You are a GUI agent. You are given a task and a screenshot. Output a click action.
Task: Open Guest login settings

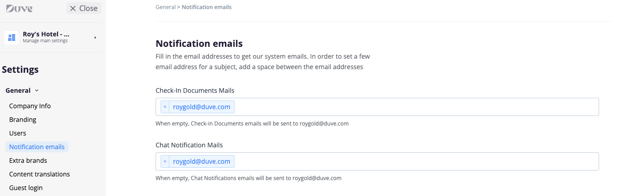coord(26,188)
